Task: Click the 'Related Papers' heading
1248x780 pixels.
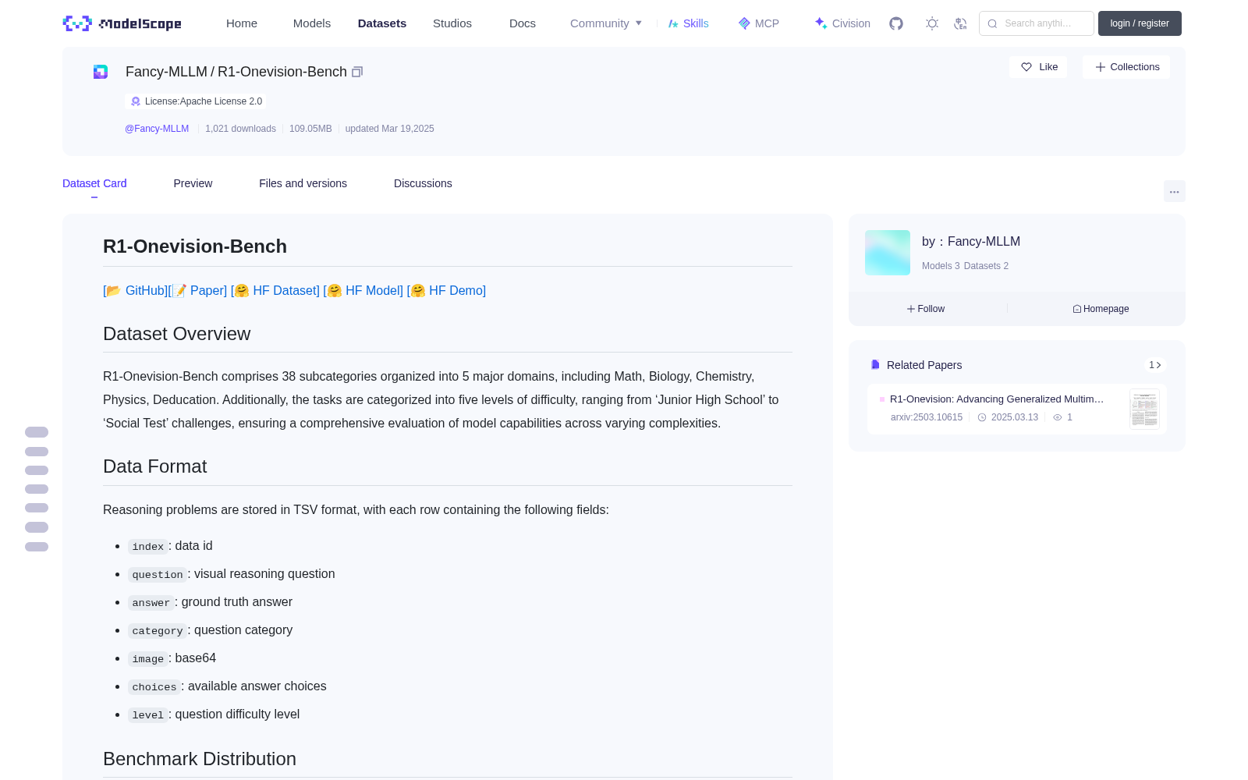Action: tap(924, 365)
